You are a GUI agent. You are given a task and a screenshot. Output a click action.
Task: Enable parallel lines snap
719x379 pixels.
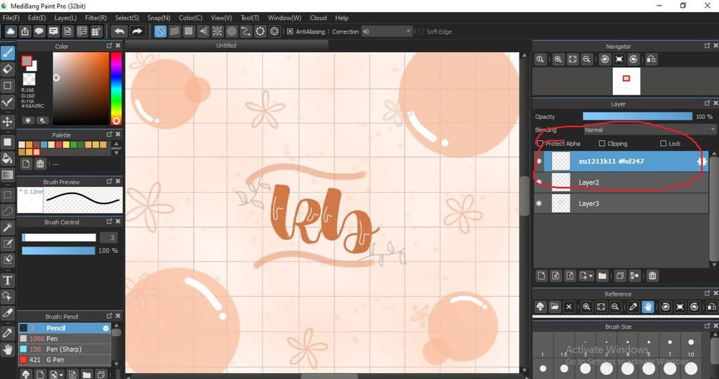(174, 31)
